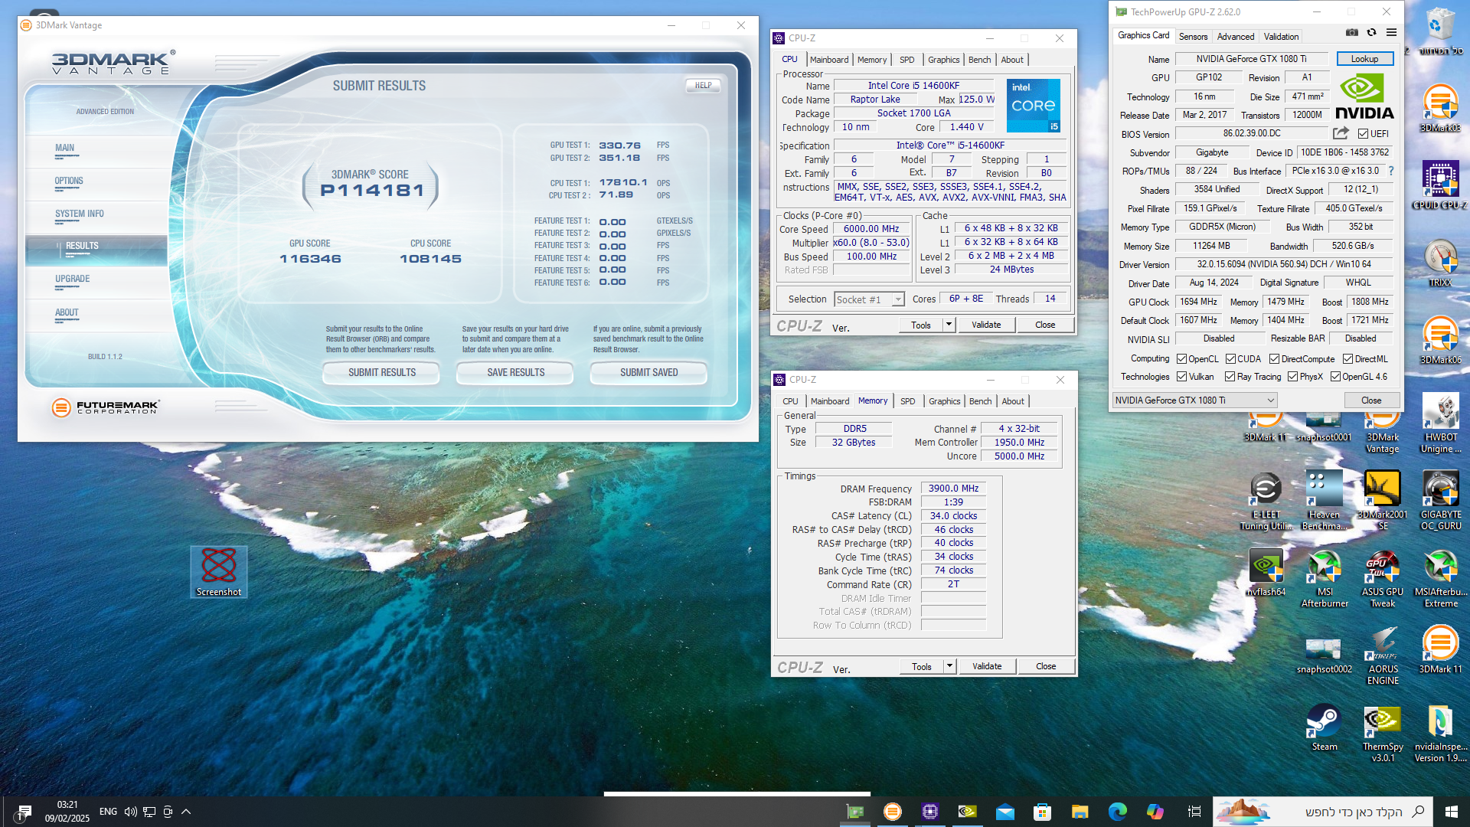Viewport: 1470px width, 827px height.
Task: Click the BIOS version share/export icon
Action: (x=1341, y=133)
